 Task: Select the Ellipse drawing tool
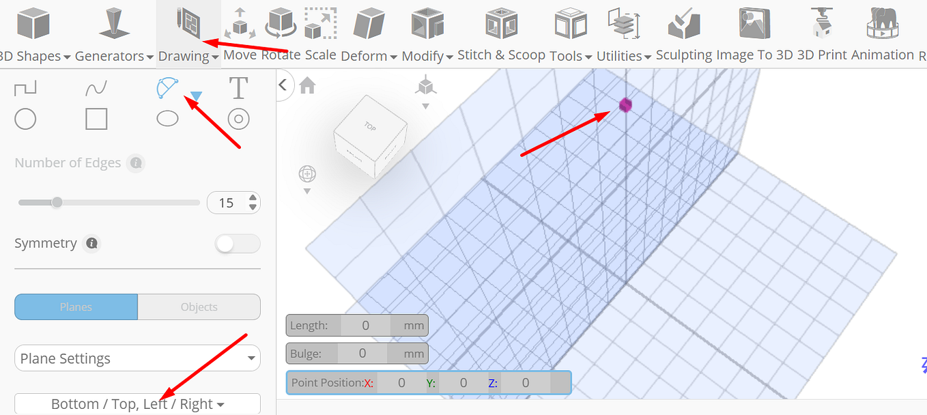167,119
